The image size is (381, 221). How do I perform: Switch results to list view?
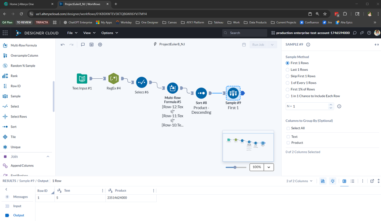[x=352, y=181]
